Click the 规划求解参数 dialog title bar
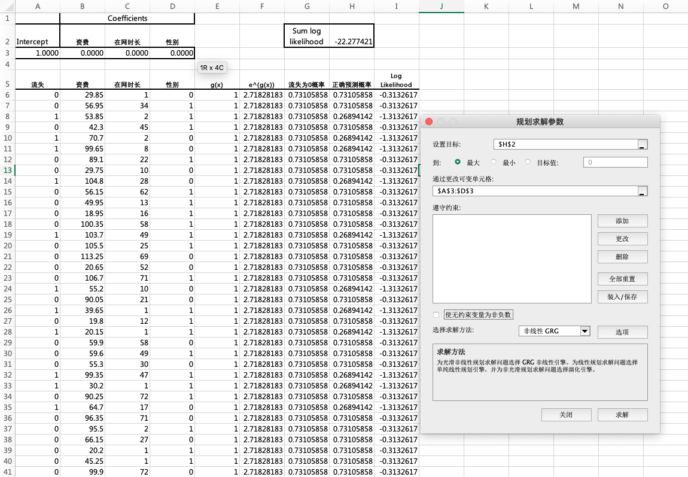Image resolution: width=688 pixels, height=477 pixels. point(540,121)
